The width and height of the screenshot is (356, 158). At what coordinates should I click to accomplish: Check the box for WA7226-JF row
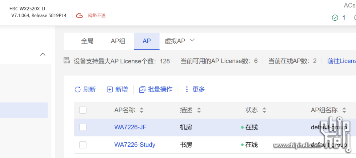[x=83, y=127]
